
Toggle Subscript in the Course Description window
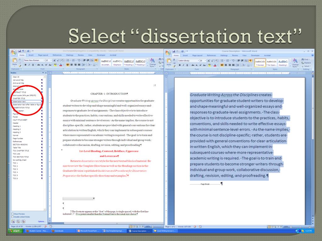coord(197,65)
